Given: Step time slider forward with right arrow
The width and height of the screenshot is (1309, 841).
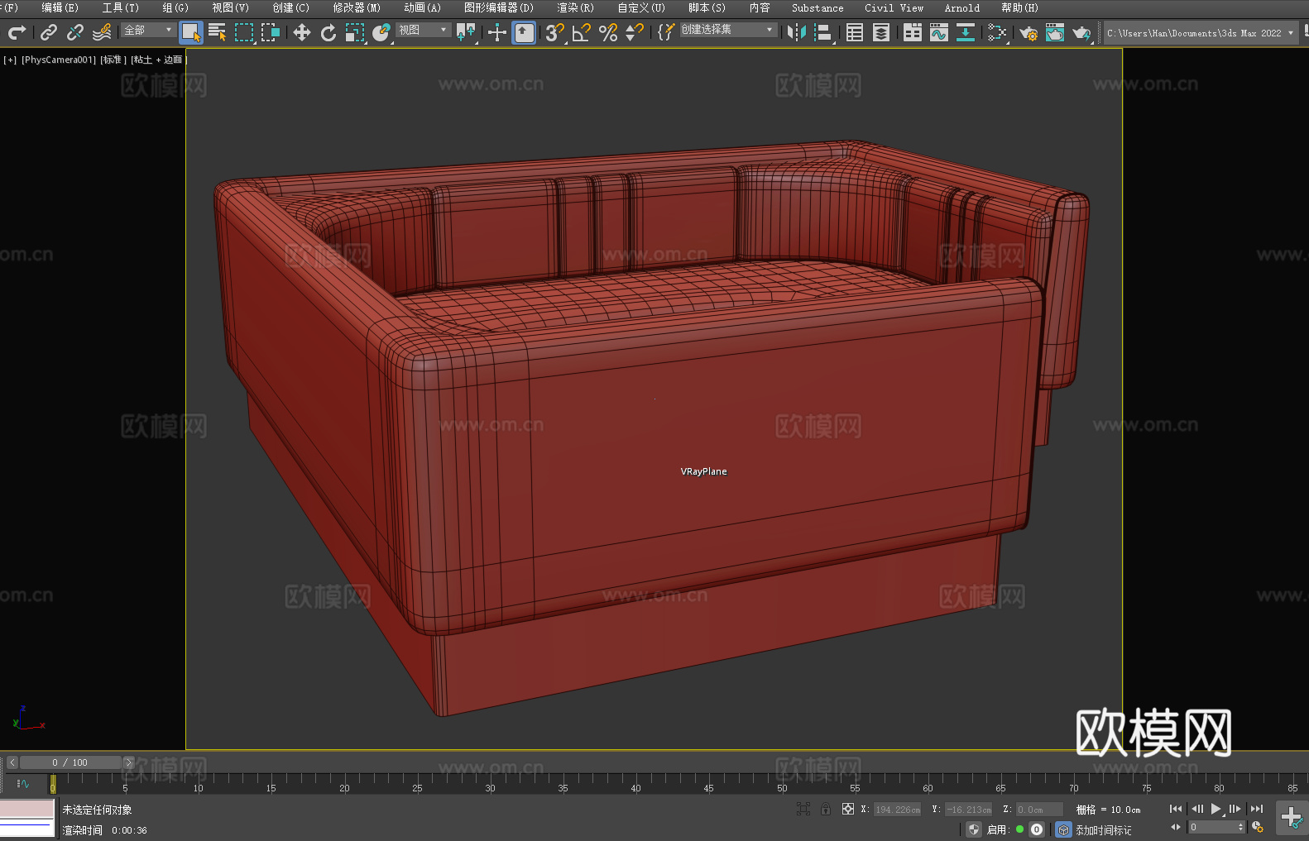Looking at the screenshot, I should [x=128, y=762].
